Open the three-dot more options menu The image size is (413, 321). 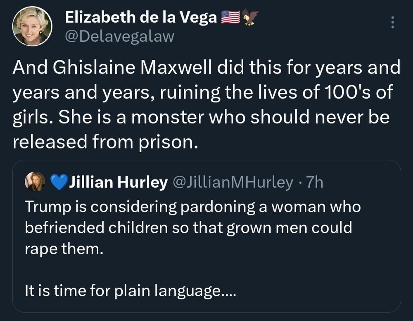pyautogui.click(x=392, y=22)
